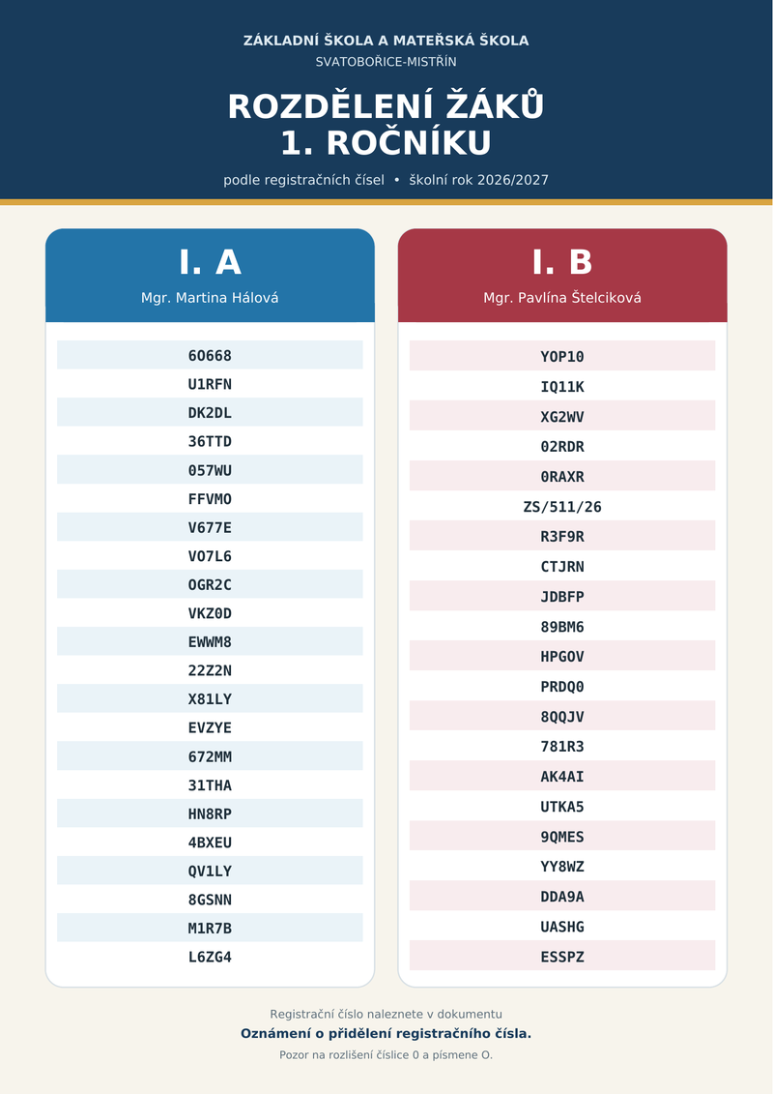This screenshot has width=773, height=1094.
Task: Select registration number 60668
Action: click(210, 355)
